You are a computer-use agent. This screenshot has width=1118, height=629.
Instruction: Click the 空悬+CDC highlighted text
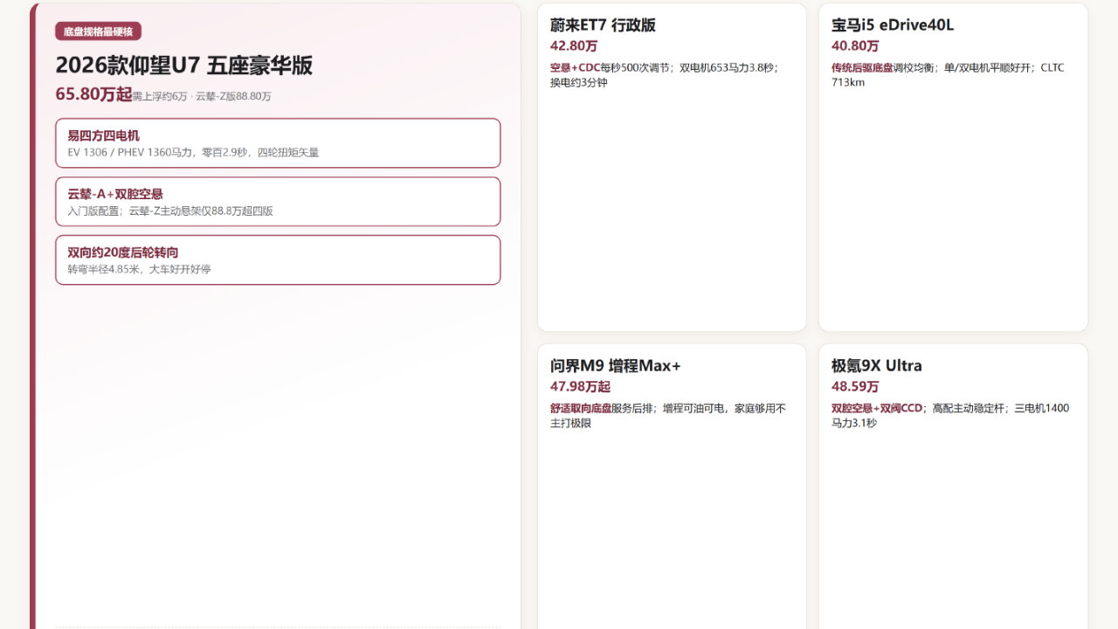click(x=575, y=67)
